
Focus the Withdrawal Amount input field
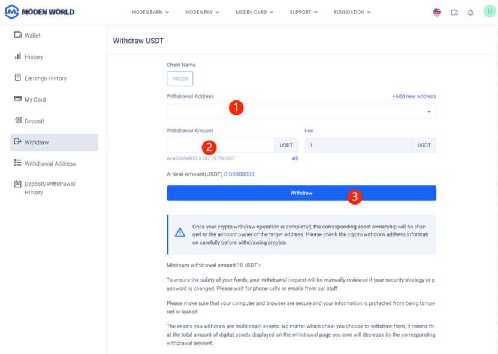coord(221,145)
